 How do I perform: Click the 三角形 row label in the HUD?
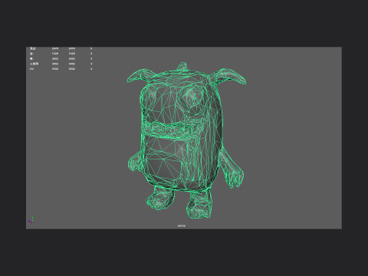[x=34, y=64]
